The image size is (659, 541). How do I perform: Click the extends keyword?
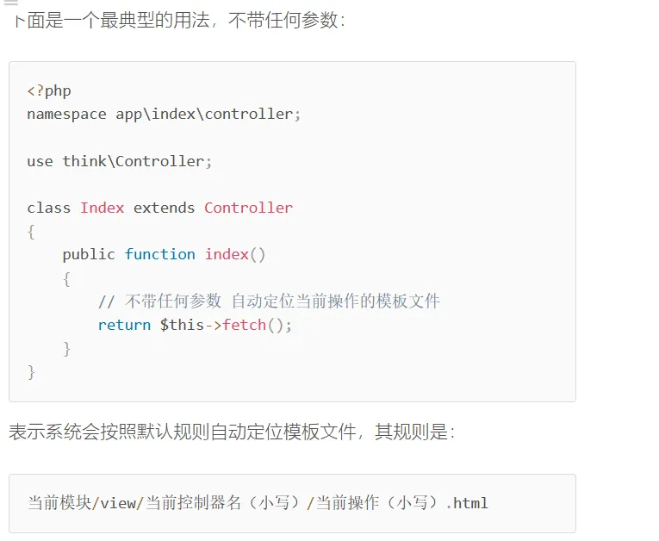point(164,208)
